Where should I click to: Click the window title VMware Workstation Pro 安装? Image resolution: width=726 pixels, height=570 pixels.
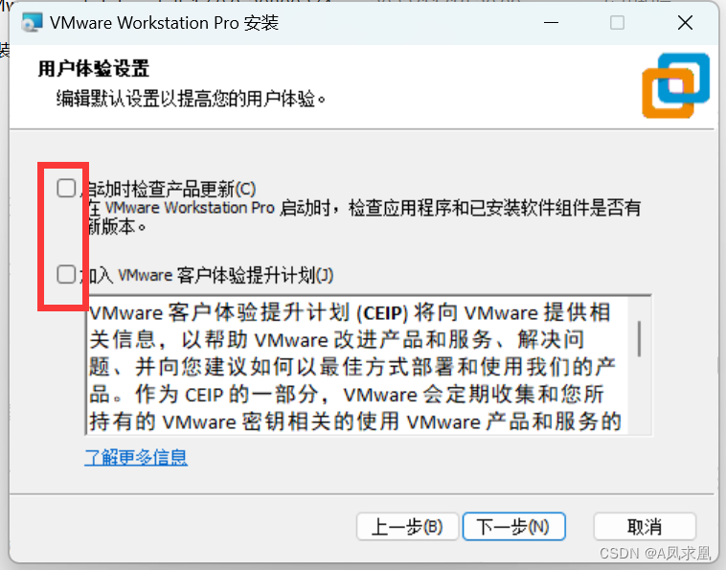point(165,23)
